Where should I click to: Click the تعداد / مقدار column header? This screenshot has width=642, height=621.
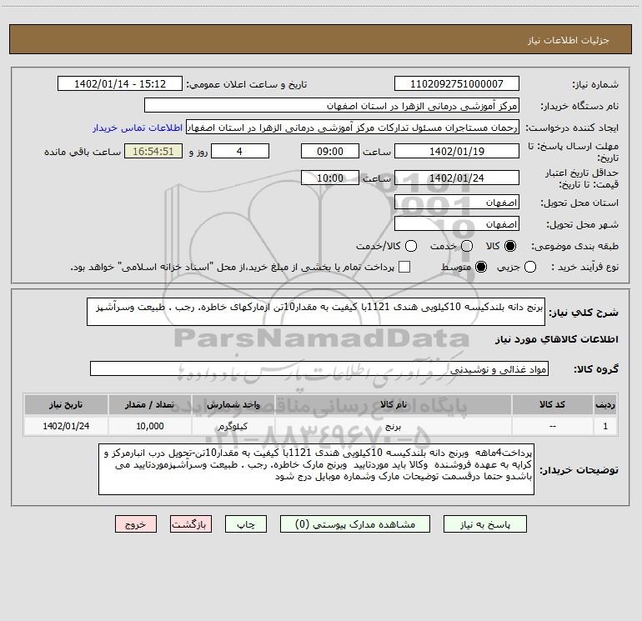(149, 404)
